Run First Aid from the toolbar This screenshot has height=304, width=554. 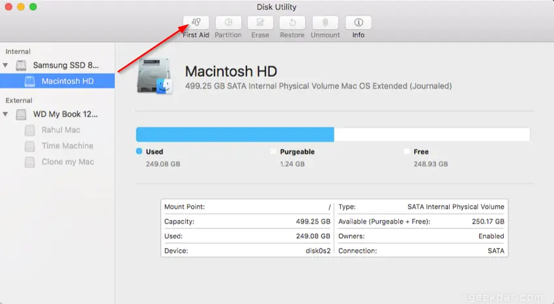click(x=196, y=23)
